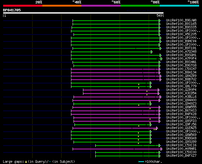Viewport: 202px width, 164px height.
Task: Select the UniRef100_B8B7U2 label
Action: 181,79
